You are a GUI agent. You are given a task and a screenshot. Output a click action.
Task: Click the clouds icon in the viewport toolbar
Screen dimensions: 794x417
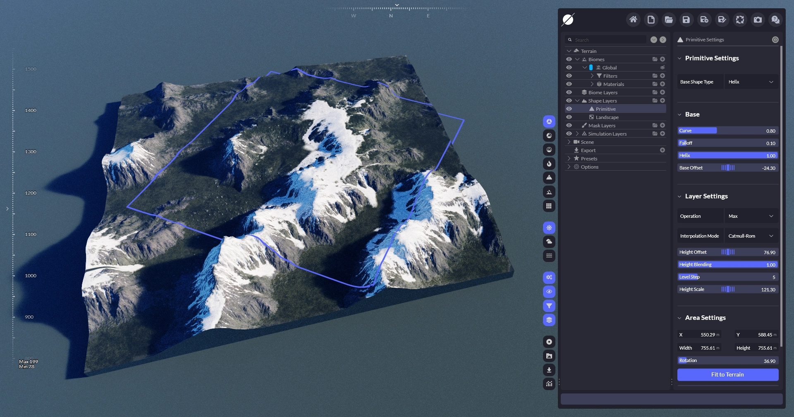549,242
